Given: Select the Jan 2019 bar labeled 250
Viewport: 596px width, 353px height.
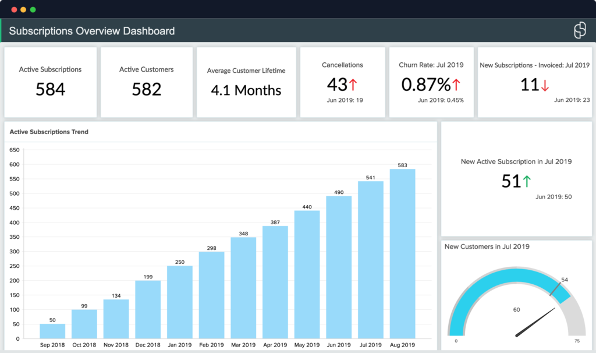Looking at the screenshot, I should (x=180, y=302).
